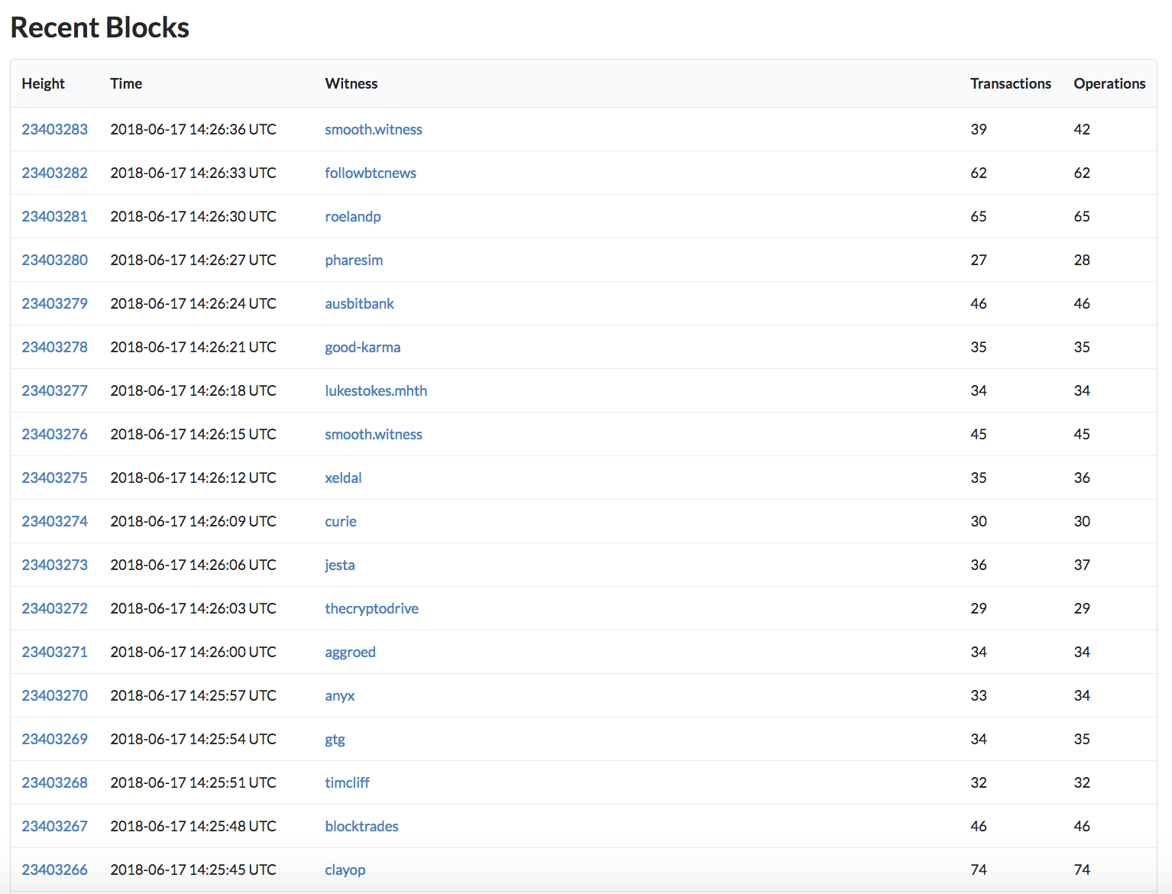Click the Recent Blocks heading
Screen dimensions: 1172x894
[100, 28]
